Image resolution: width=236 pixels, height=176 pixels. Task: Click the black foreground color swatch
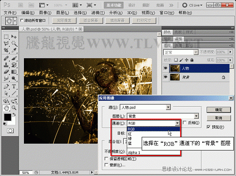(7, 117)
